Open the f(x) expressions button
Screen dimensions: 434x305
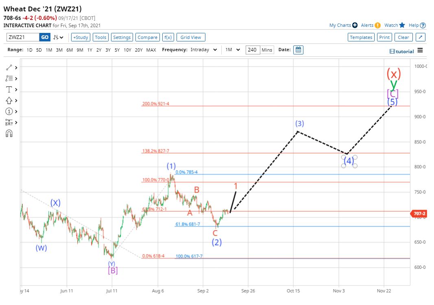pyautogui.click(x=168, y=37)
